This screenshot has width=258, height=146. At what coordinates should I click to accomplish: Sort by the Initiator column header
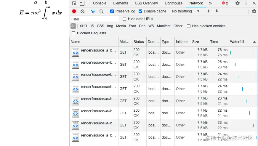pyautogui.click(x=183, y=42)
